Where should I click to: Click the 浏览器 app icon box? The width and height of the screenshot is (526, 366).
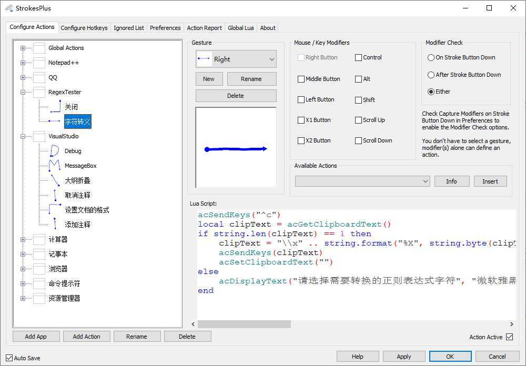coord(39,269)
